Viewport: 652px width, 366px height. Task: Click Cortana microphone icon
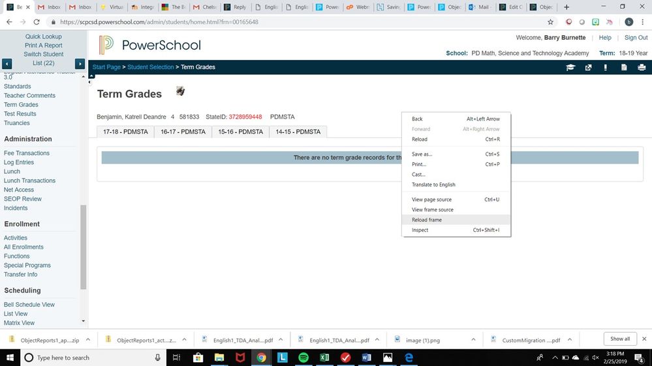[x=157, y=358]
